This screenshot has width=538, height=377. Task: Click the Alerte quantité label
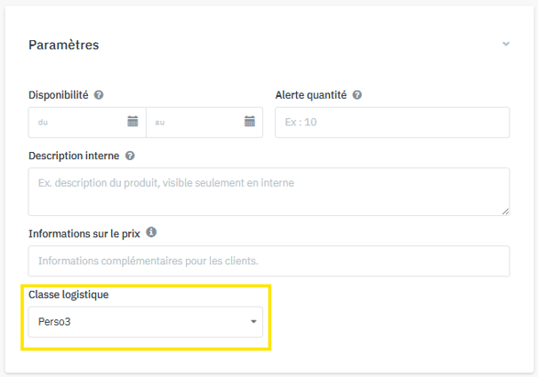[311, 95]
